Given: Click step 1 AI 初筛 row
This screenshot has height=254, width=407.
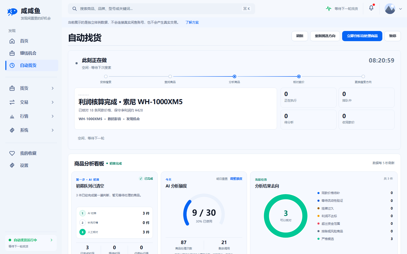Looking at the screenshot, I should [114, 213].
